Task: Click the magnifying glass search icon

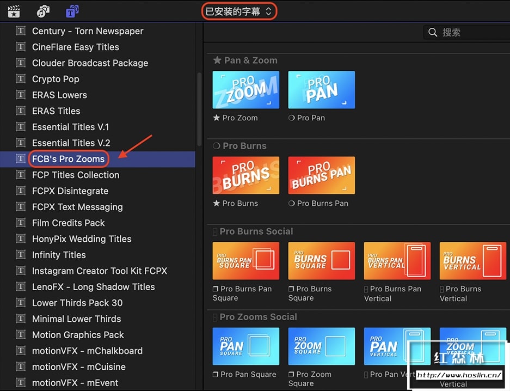Action: [x=433, y=32]
